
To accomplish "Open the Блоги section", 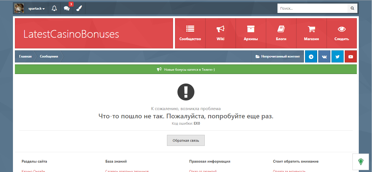I will [x=281, y=33].
